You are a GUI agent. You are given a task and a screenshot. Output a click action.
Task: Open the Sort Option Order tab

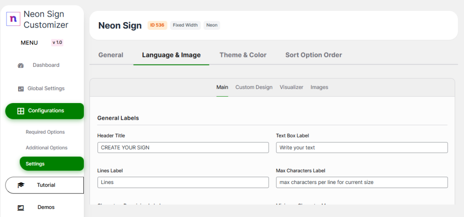pyautogui.click(x=314, y=55)
